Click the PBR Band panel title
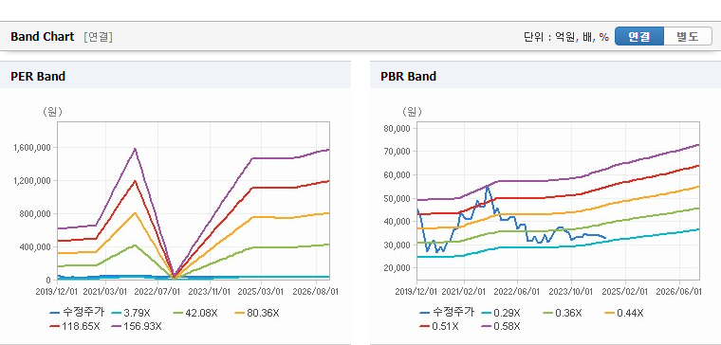The image size is (721, 345). coord(408,76)
